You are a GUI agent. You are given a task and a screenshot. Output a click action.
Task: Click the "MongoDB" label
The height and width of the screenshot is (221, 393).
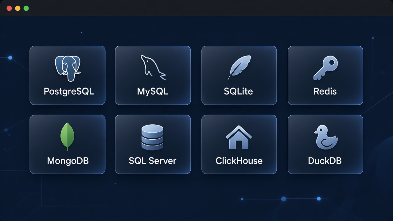(x=68, y=161)
